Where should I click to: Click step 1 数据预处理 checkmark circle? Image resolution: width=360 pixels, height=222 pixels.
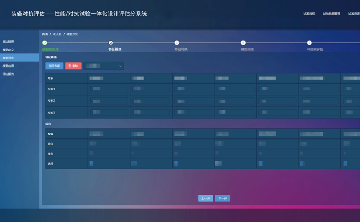(44, 43)
